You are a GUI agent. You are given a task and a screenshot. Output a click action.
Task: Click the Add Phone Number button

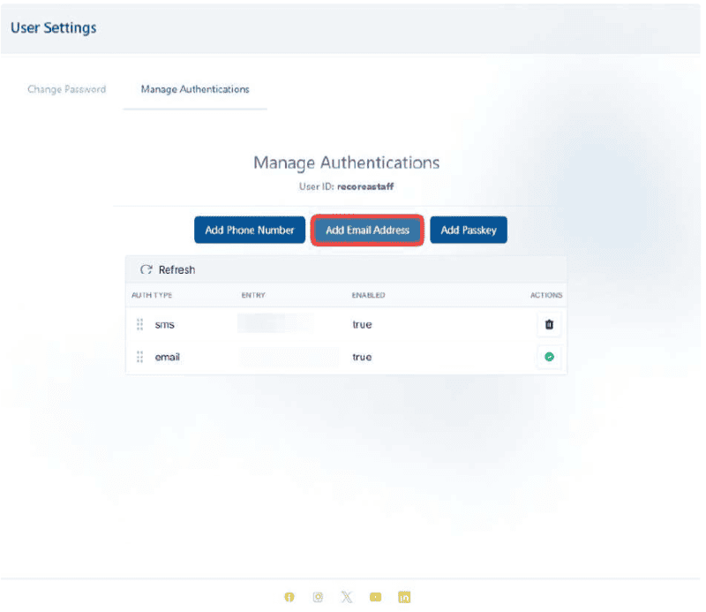click(x=250, y=230)
